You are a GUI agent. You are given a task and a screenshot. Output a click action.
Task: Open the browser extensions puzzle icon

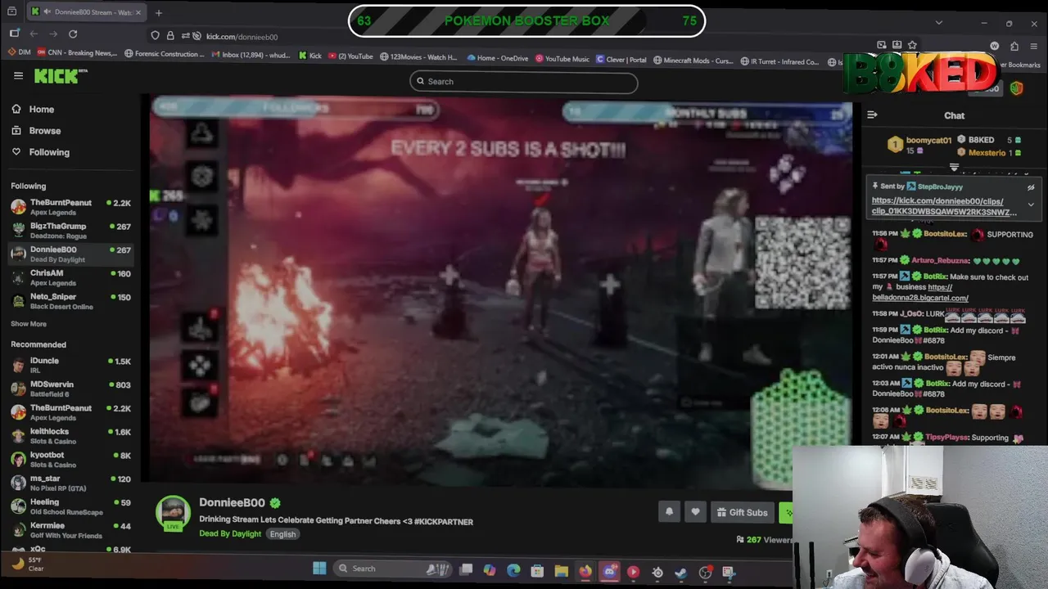coord(1014,47)
